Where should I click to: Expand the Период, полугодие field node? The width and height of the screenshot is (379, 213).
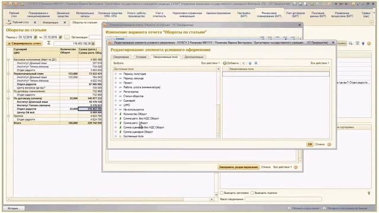tap(115, 74)
